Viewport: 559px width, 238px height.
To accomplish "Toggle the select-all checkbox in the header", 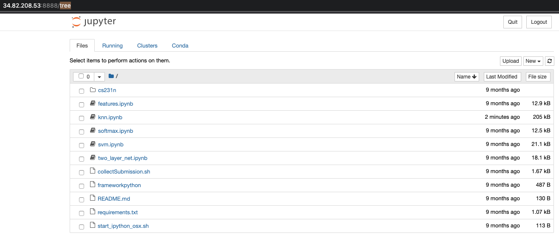I will click(x=81, y=76).
